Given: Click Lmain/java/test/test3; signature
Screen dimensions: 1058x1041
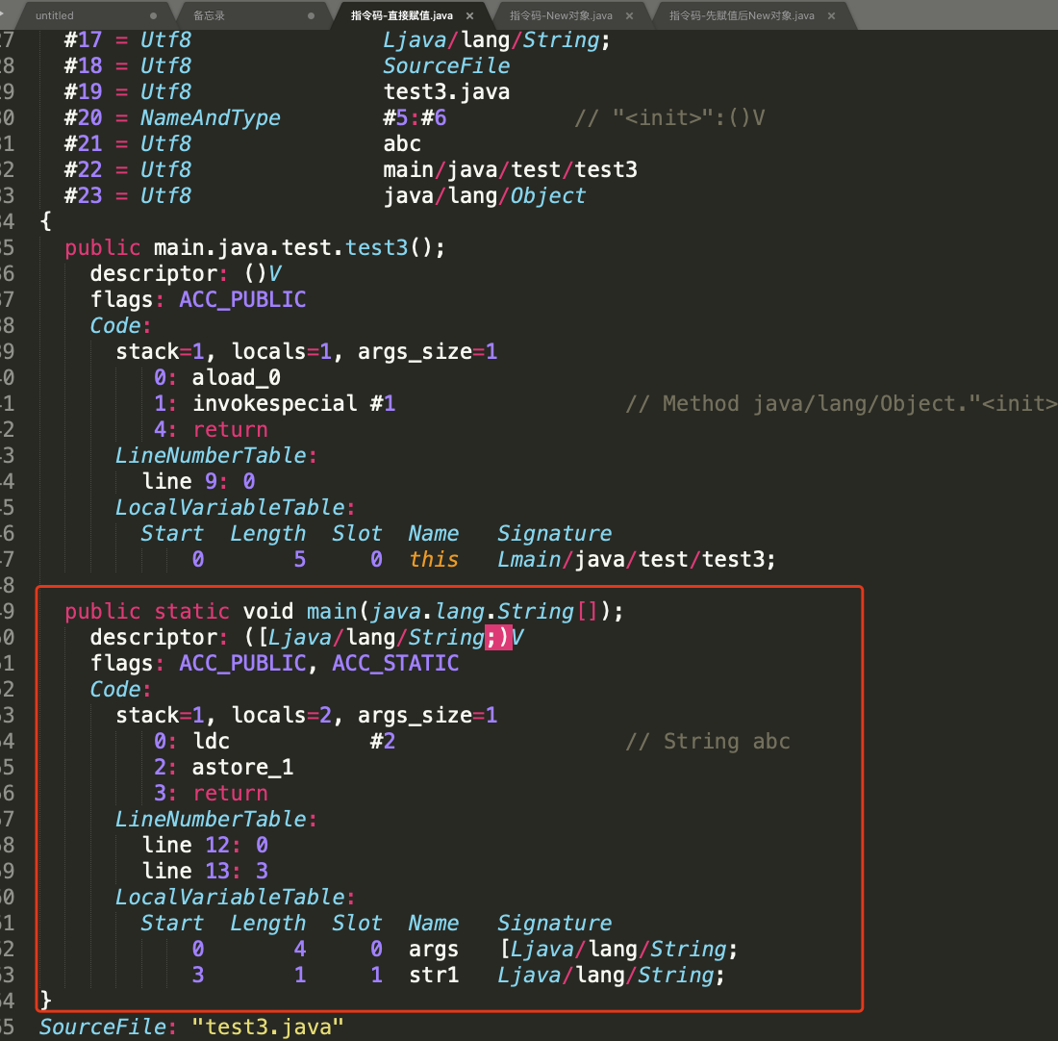Looking at the screenshot, I should coord(637,559).
